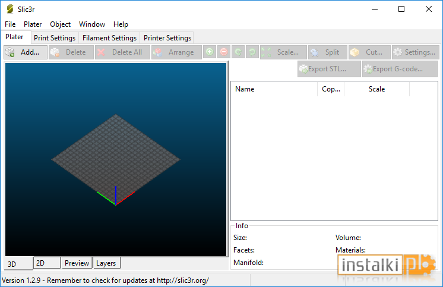
Task: Switch to Print Settings tab
Action: (55, 38)
